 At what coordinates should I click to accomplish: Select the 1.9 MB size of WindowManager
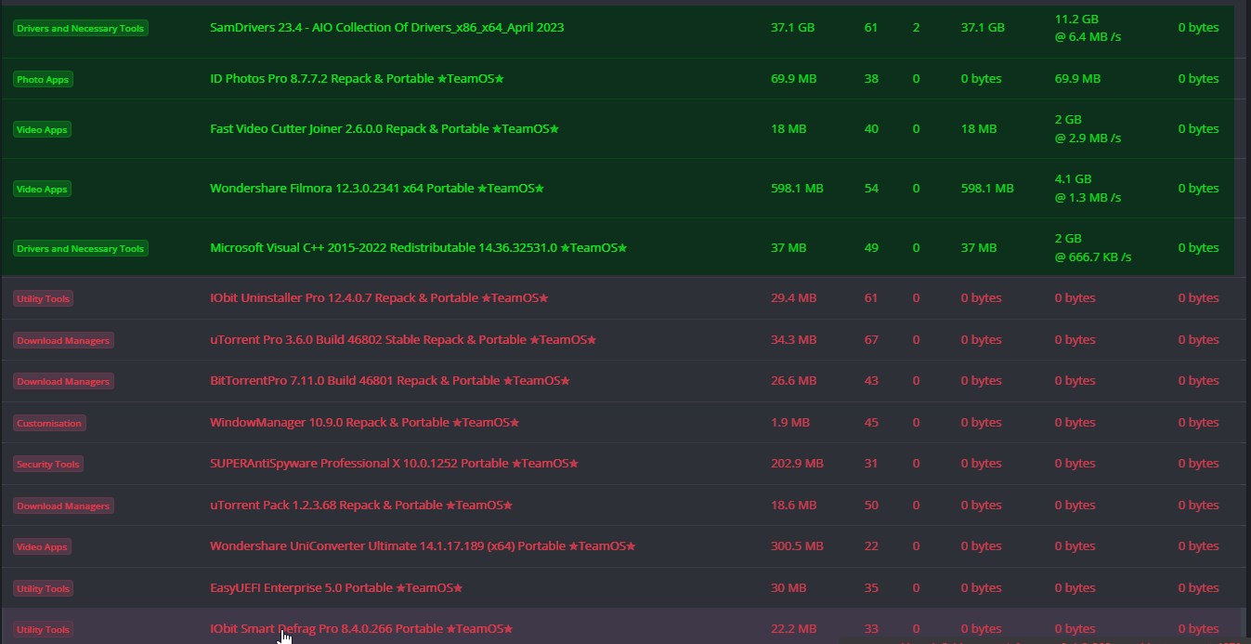790,423
